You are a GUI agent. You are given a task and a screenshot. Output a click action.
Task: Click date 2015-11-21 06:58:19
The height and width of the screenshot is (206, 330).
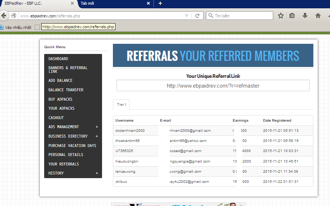pyautogui.click(x=280, y=141)
